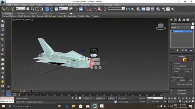
Task: Open the key filter Selected dropdown
Action: [x=154, y=98]
